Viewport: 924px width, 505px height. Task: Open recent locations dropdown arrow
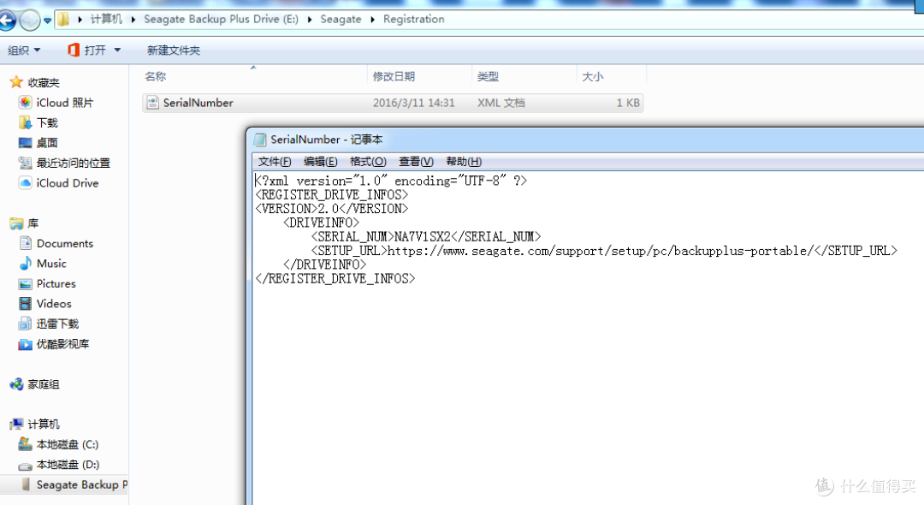[x=47, y=21]
